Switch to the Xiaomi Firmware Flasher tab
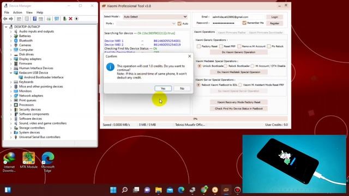Screen dimensions: 349x196 232,33
